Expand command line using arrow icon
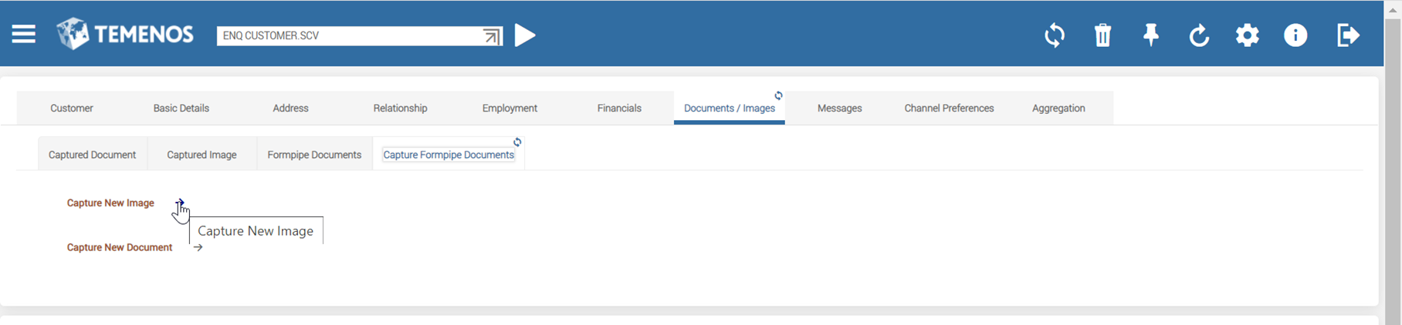This screenshot has height=325, width=1402. [x=491, y=36]
